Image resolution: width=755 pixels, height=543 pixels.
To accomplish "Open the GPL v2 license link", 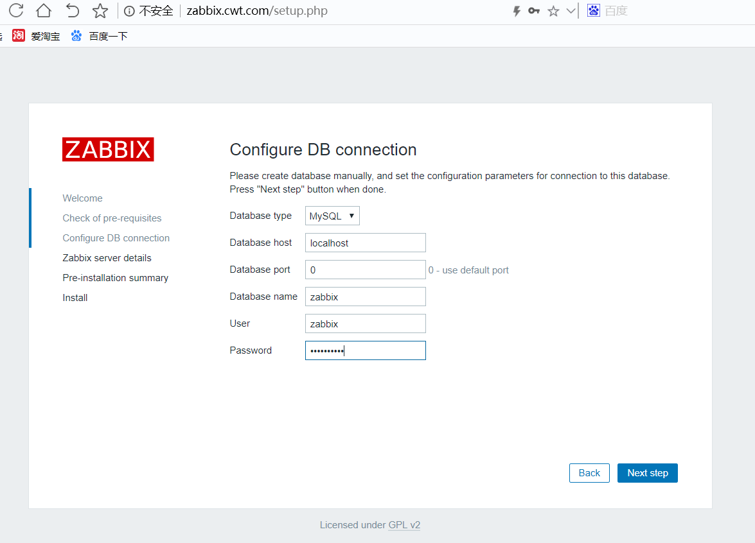I will pos(404,525).
